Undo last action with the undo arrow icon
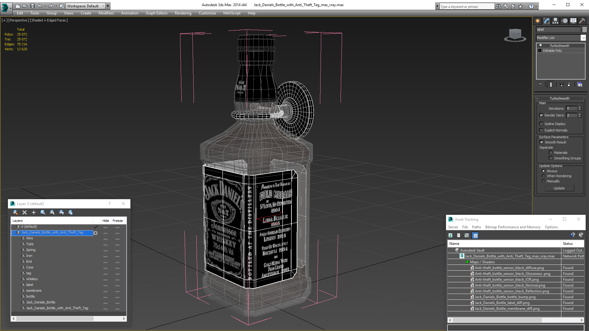The width and height of the screenshot is (589, 331). (x=40, y=6)
